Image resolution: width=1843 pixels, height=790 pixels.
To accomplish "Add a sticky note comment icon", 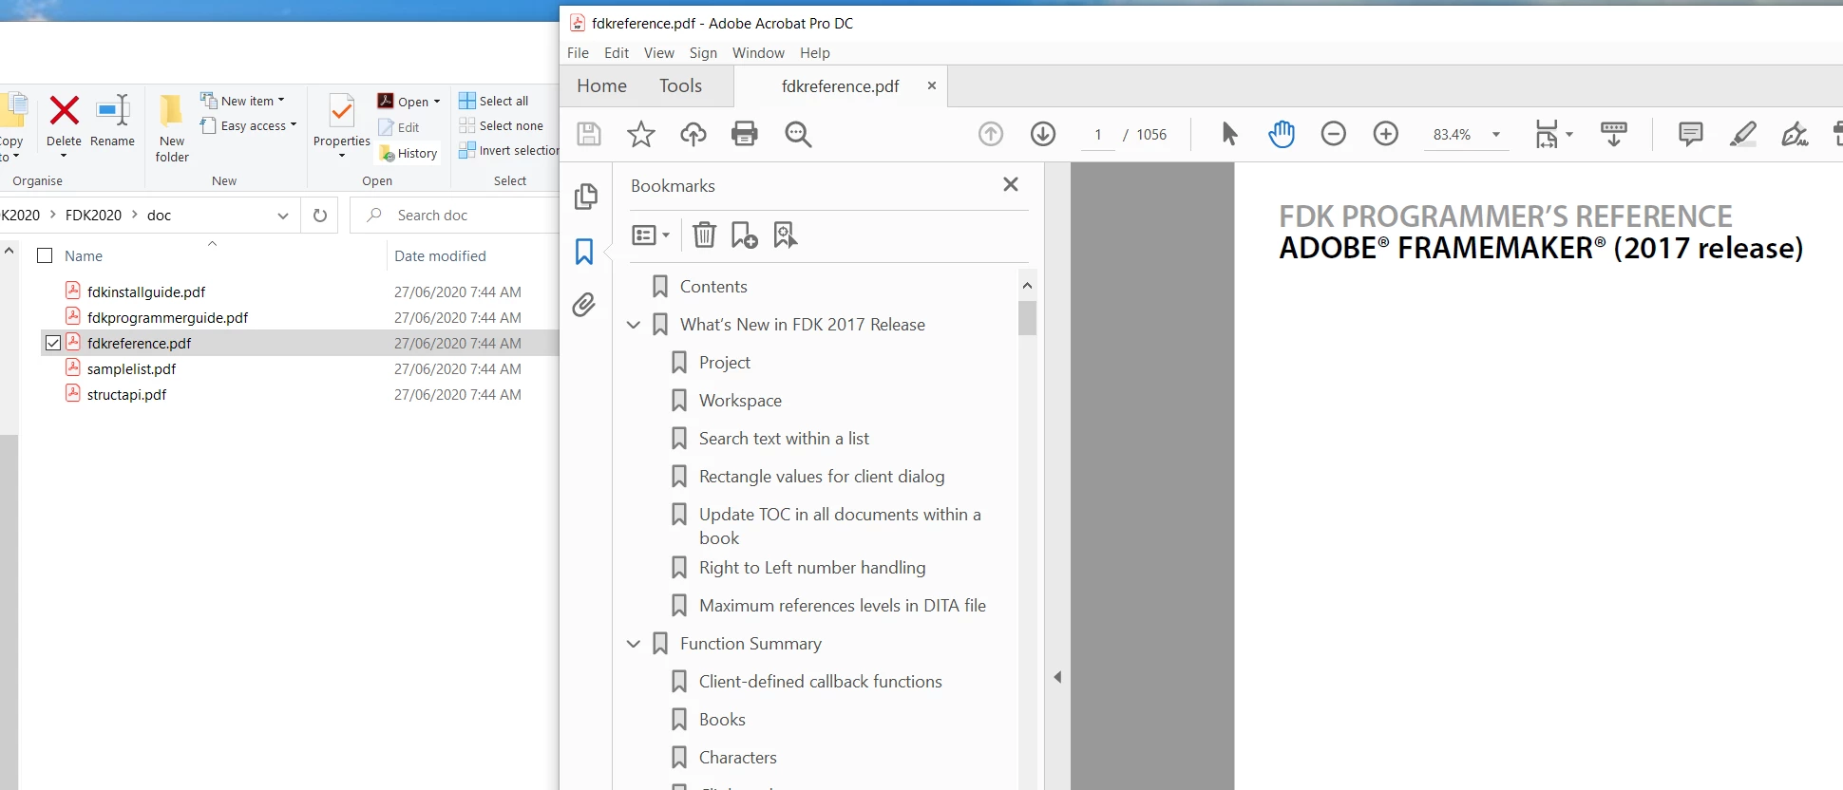I will pos(1691,134).
